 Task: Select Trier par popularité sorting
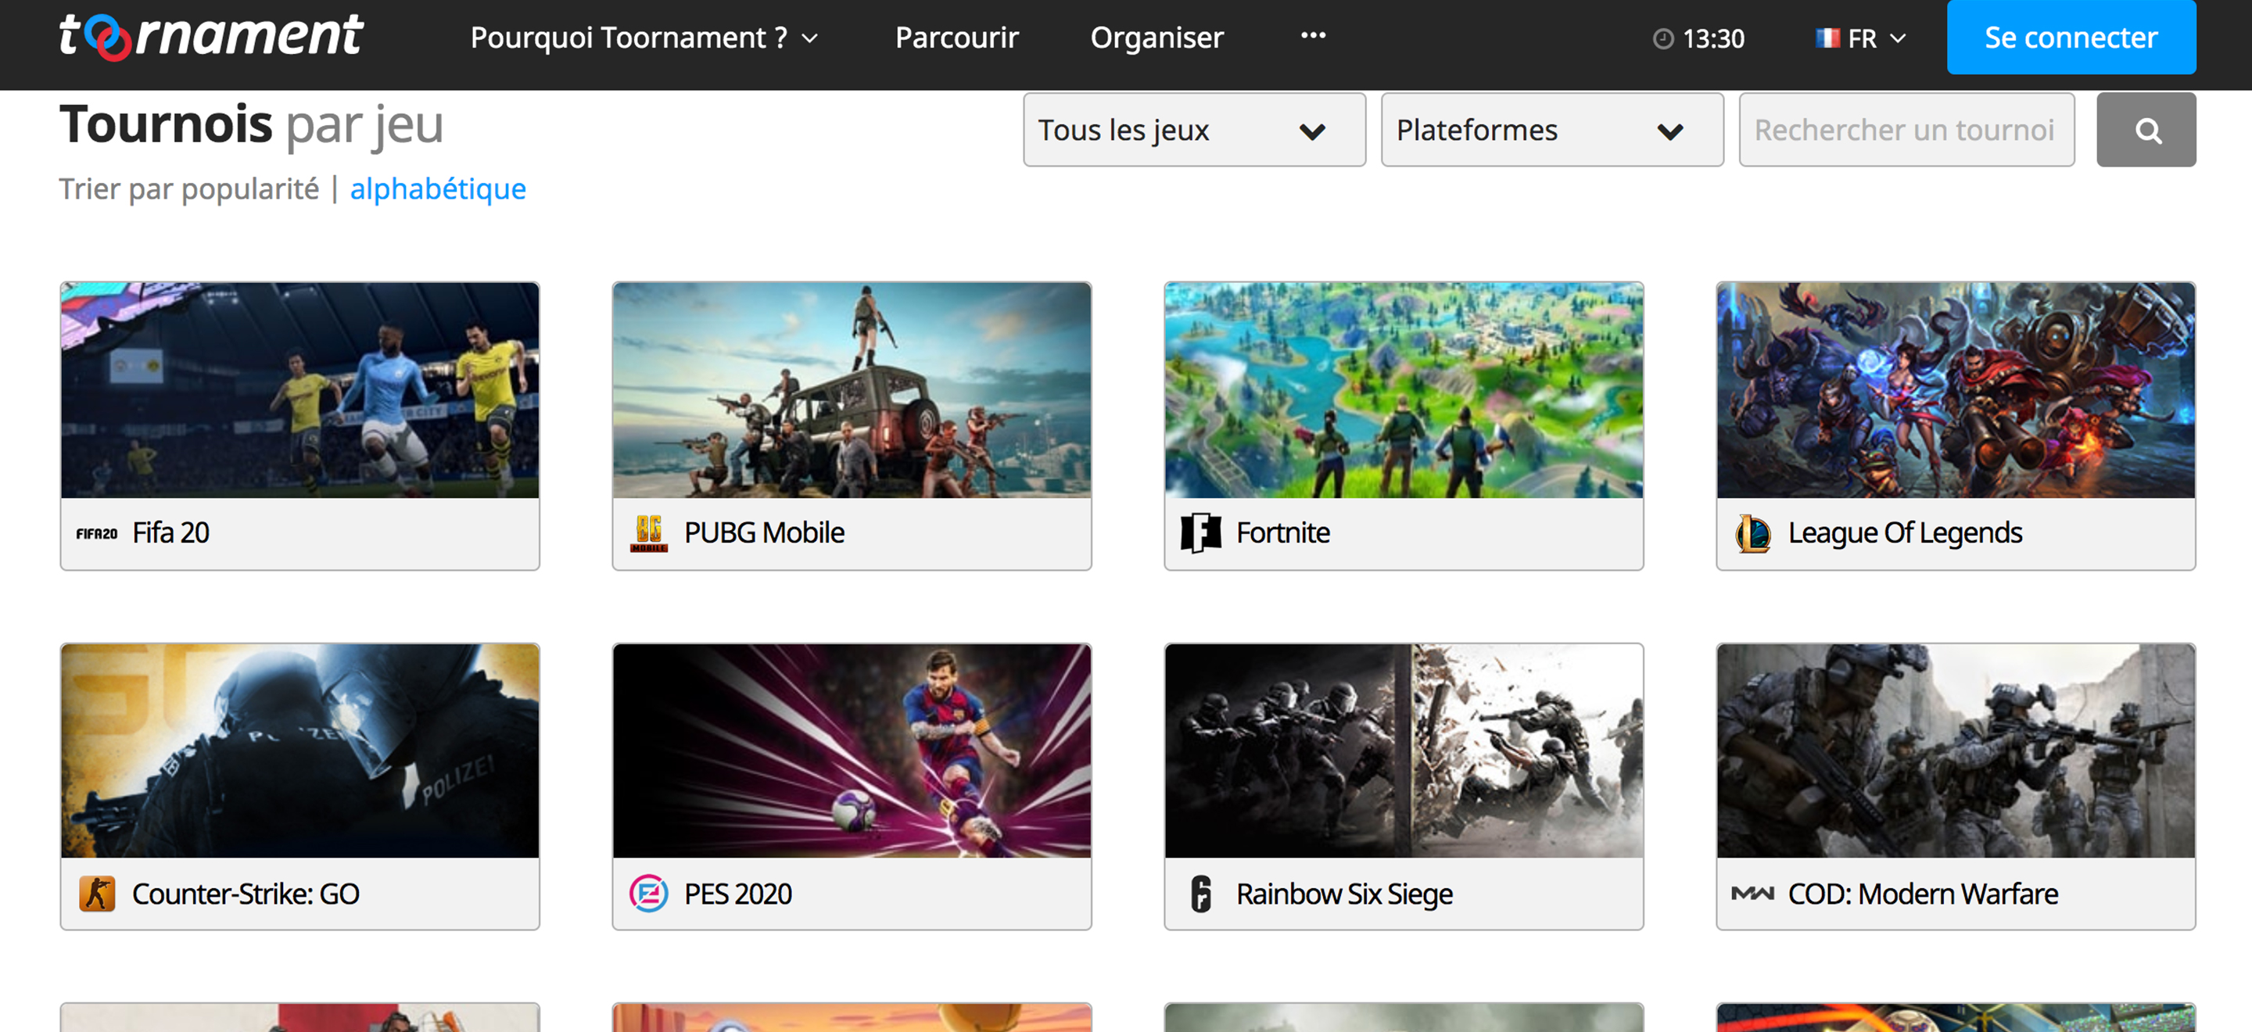(x=188, y=188)
